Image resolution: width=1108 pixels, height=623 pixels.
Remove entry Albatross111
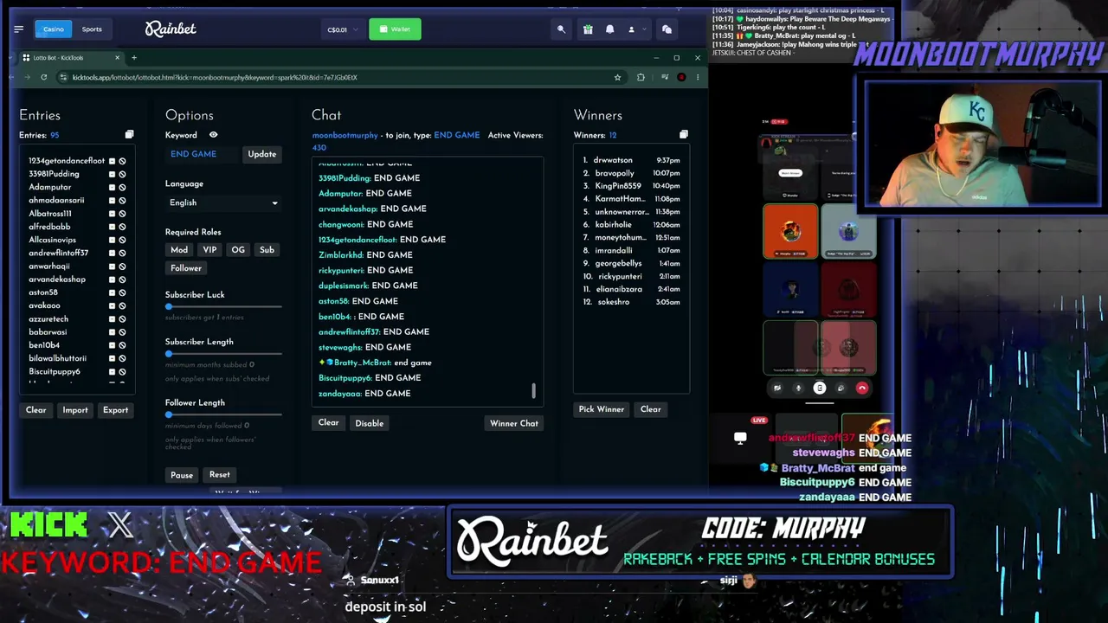point(112,214)
